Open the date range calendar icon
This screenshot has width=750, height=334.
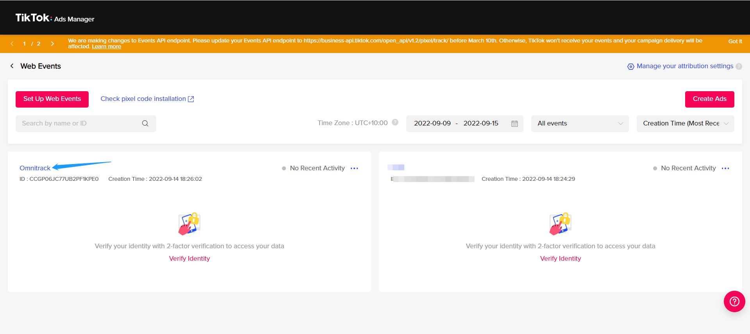[x=514, y=124]
